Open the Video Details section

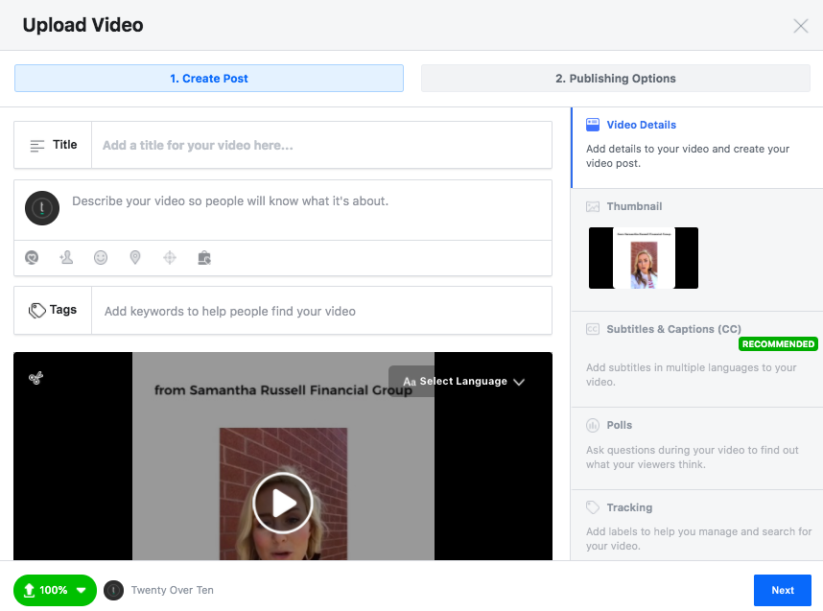641,125
